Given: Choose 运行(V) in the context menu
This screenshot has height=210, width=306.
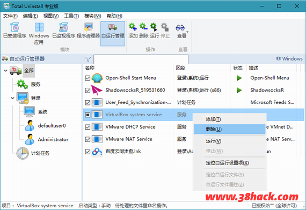Looking at the screenshot, I should [230, 141].
